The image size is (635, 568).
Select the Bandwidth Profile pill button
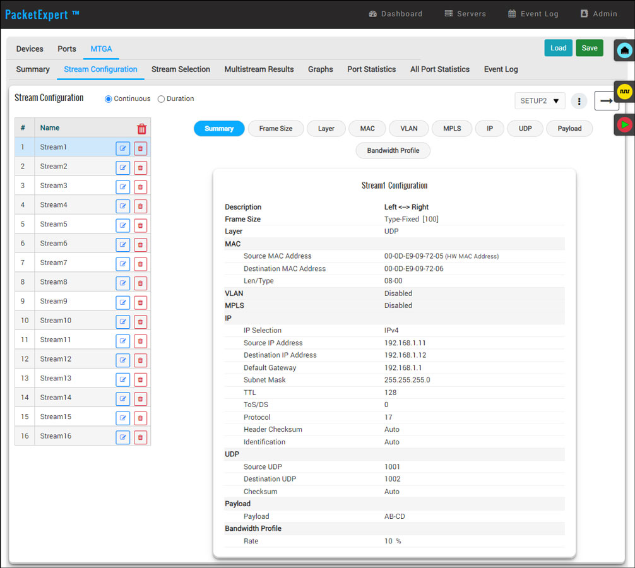pyautogui.click(x=393, y=151)
